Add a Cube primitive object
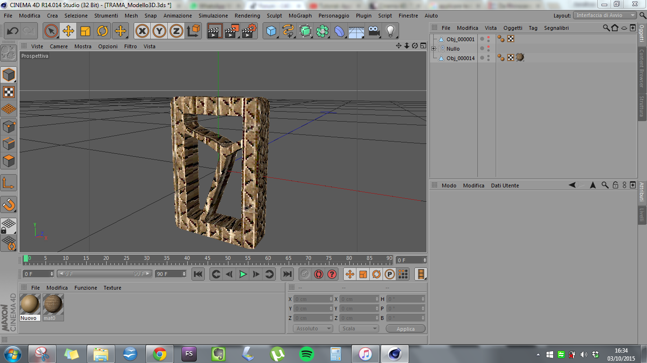The width and height of the screenshot is (647, 363). point(271,31)
